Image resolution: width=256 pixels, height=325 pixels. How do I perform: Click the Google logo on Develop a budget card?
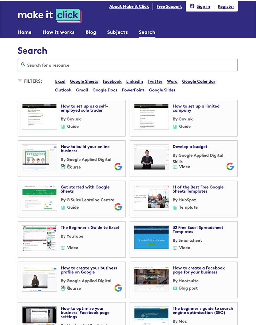coord(230,166)
